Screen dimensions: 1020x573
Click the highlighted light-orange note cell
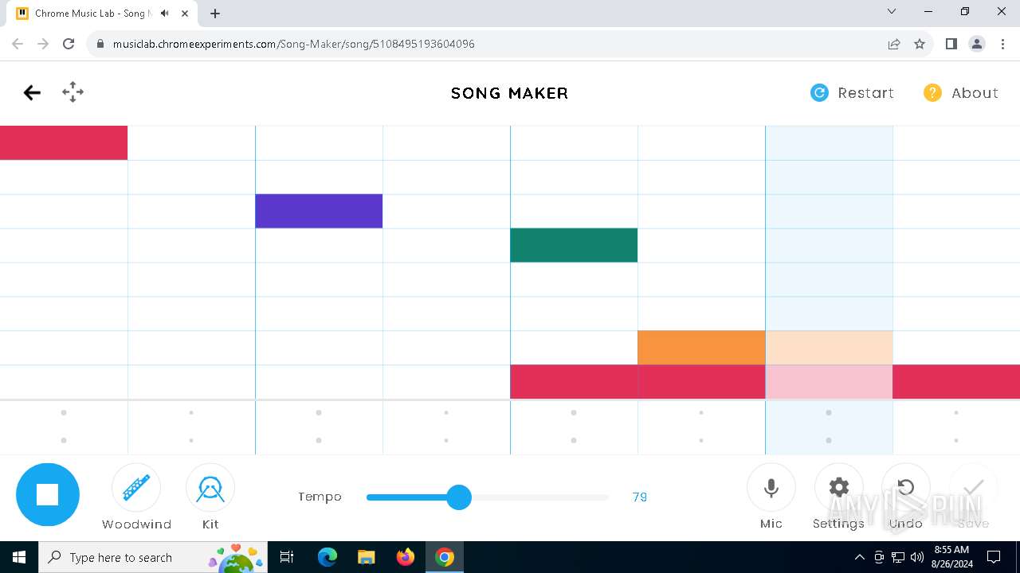[x=829, y=348]
